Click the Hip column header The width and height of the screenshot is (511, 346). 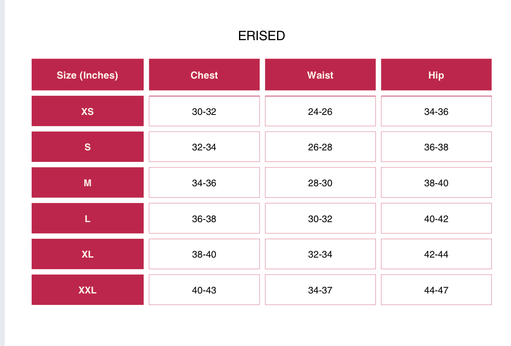tap(436, 74)
